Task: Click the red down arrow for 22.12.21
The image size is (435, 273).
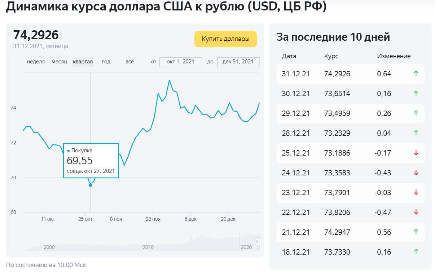Action: 416,212
